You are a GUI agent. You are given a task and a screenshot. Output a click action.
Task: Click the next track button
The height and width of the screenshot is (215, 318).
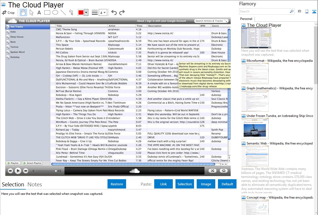point(25,171)
